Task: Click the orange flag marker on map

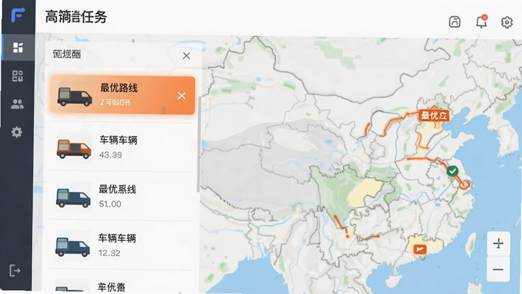Action: point(420,249)
